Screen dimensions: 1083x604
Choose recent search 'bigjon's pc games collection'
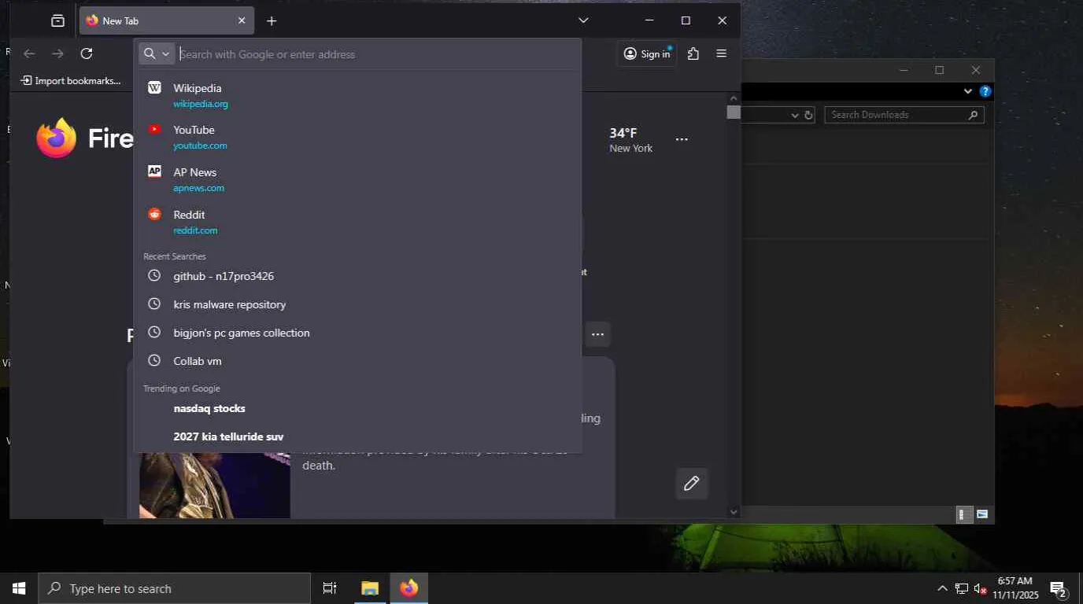(x=357, y=333)
